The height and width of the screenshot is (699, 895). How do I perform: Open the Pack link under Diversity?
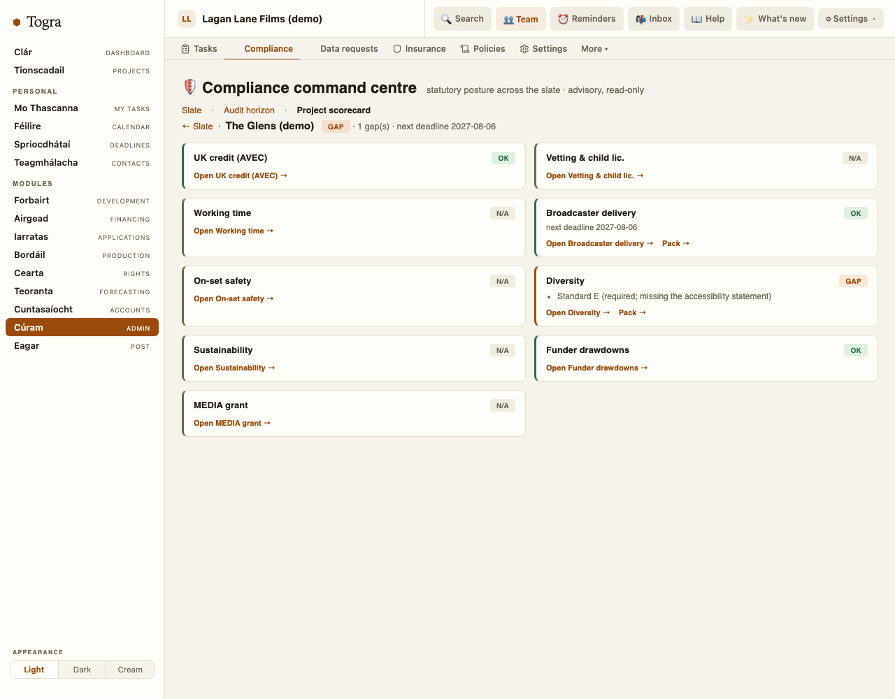click(632, 312)
